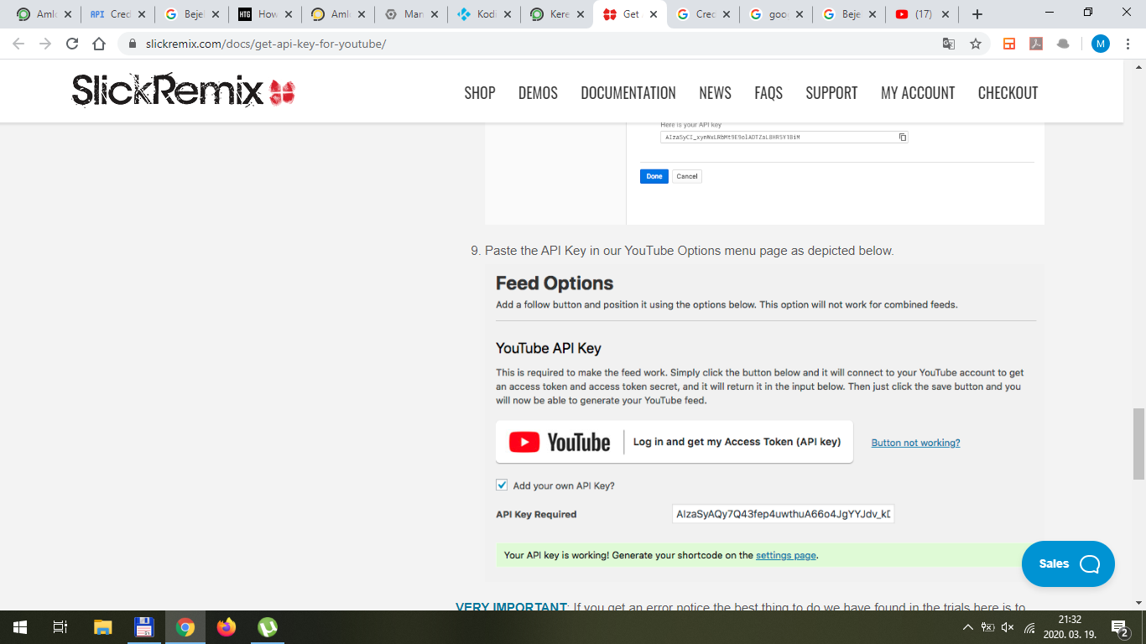Viewport: 1146px width, 644px height.
Task: Open the Sales chat bubble
Action: 1068,563
